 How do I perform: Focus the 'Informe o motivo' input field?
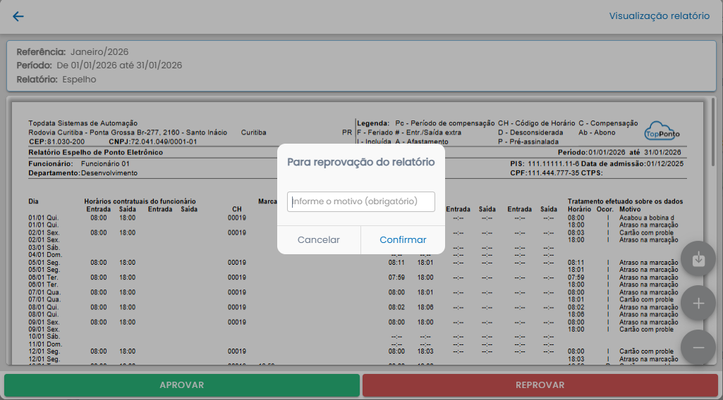[x=360, y=202]
